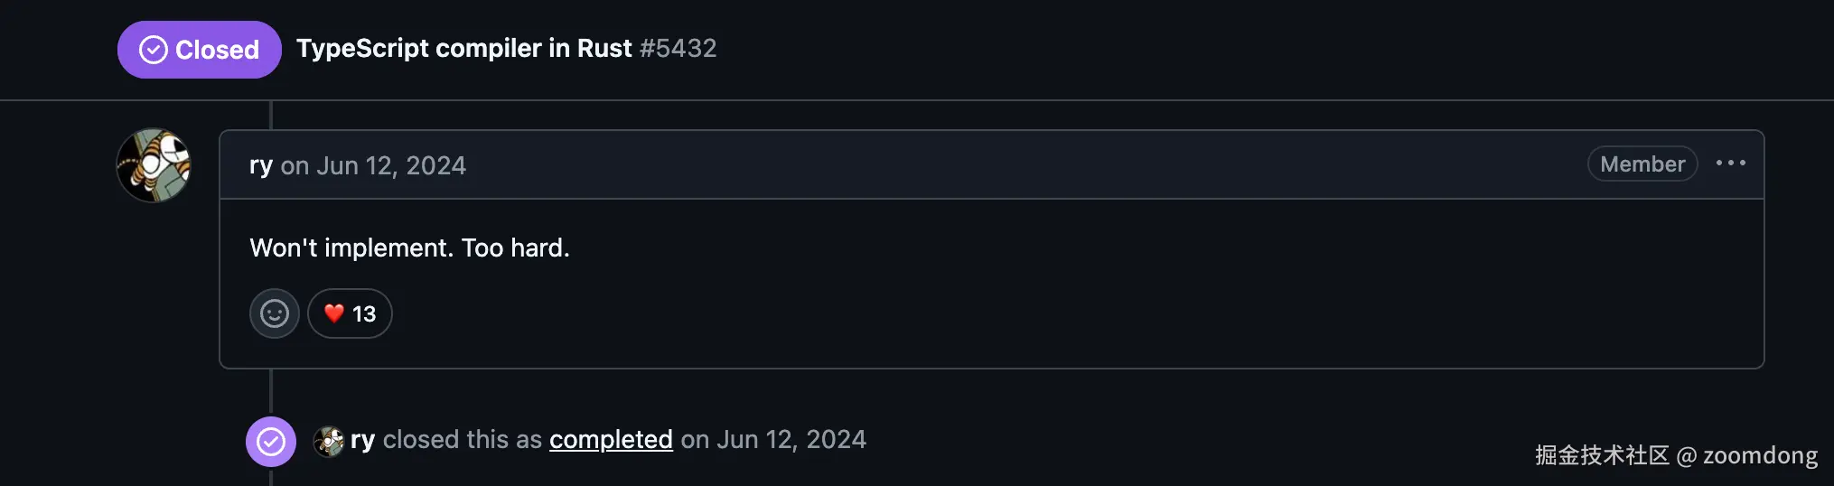Click the 掘金技术社区 watermark text
Screen dimensions: 1834x486
1601,455
